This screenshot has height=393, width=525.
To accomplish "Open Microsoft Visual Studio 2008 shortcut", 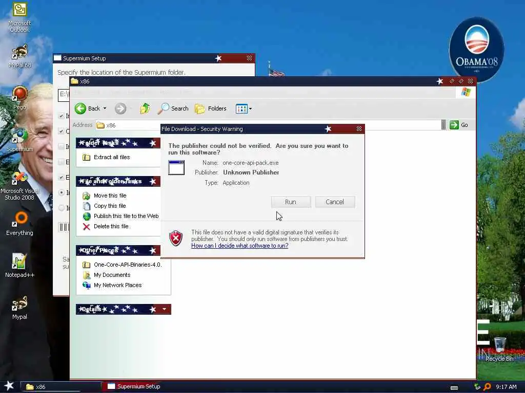I will pos(19,186).
